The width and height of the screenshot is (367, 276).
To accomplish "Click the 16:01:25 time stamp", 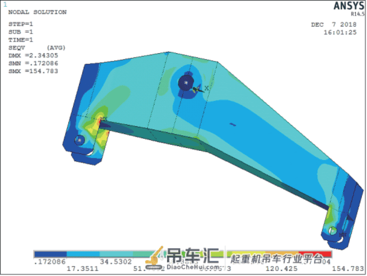I will 340,32.
